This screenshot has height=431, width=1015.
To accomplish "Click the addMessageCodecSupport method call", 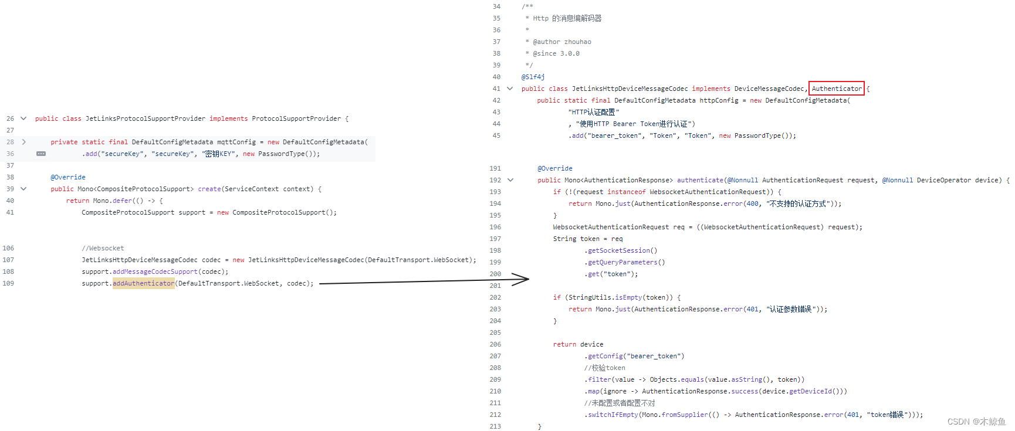I will (155, 272).
